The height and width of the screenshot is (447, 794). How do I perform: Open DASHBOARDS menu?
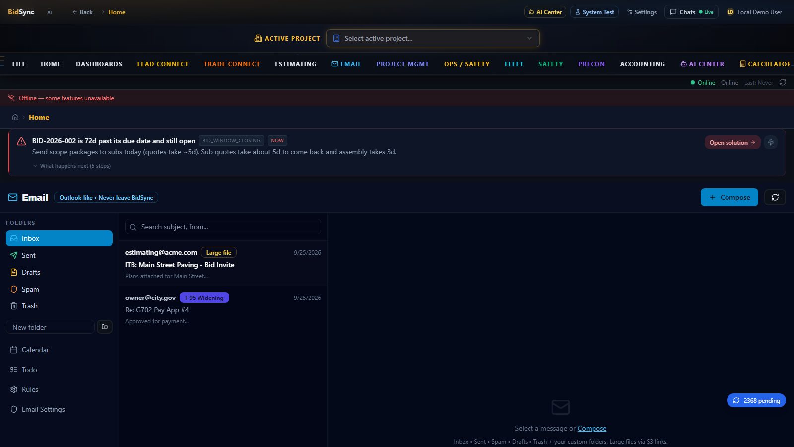[x=99, y=64]
